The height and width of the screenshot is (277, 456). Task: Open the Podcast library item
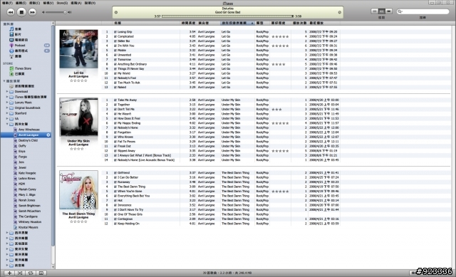pos(17,46)
